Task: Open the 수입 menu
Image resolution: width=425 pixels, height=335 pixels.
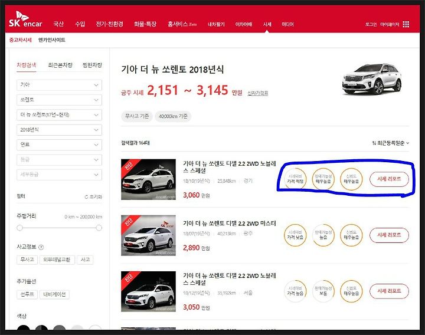Action: 80,24
